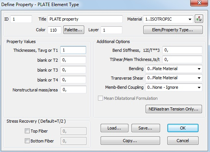Click the Copy... button
210x152 pixels.
pyautogui.click(x=130, y=141)
